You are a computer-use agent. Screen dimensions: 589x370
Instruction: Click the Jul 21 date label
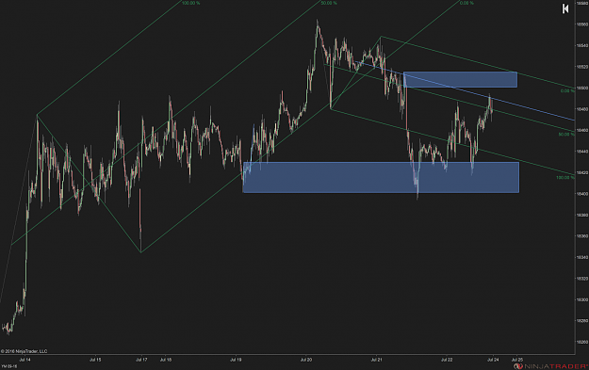click(376, 360)
